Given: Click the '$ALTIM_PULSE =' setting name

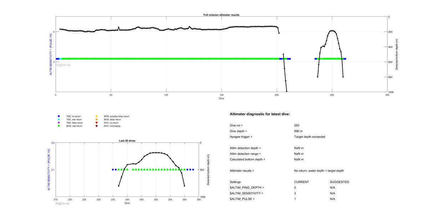Looking at the screenshot, I should tap(243, 199).
